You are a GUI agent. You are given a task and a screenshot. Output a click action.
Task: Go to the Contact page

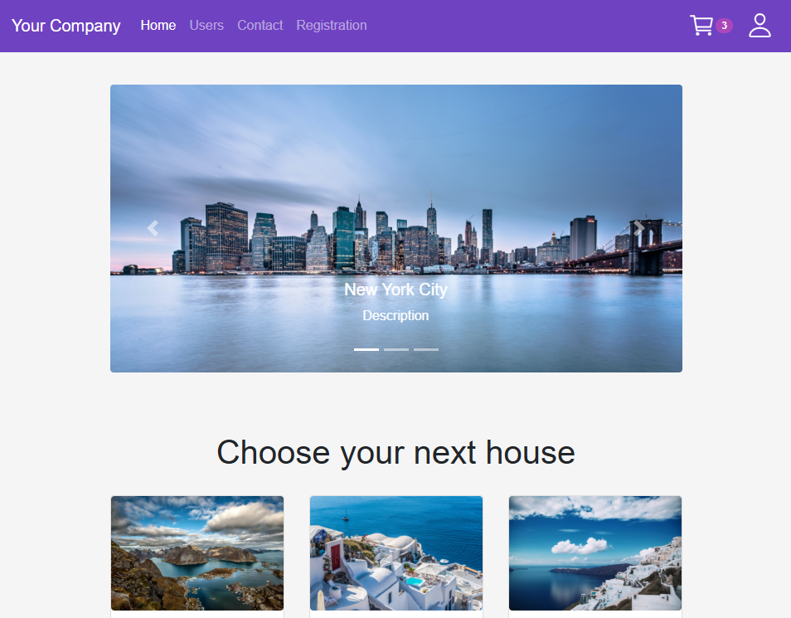[260, 25]
